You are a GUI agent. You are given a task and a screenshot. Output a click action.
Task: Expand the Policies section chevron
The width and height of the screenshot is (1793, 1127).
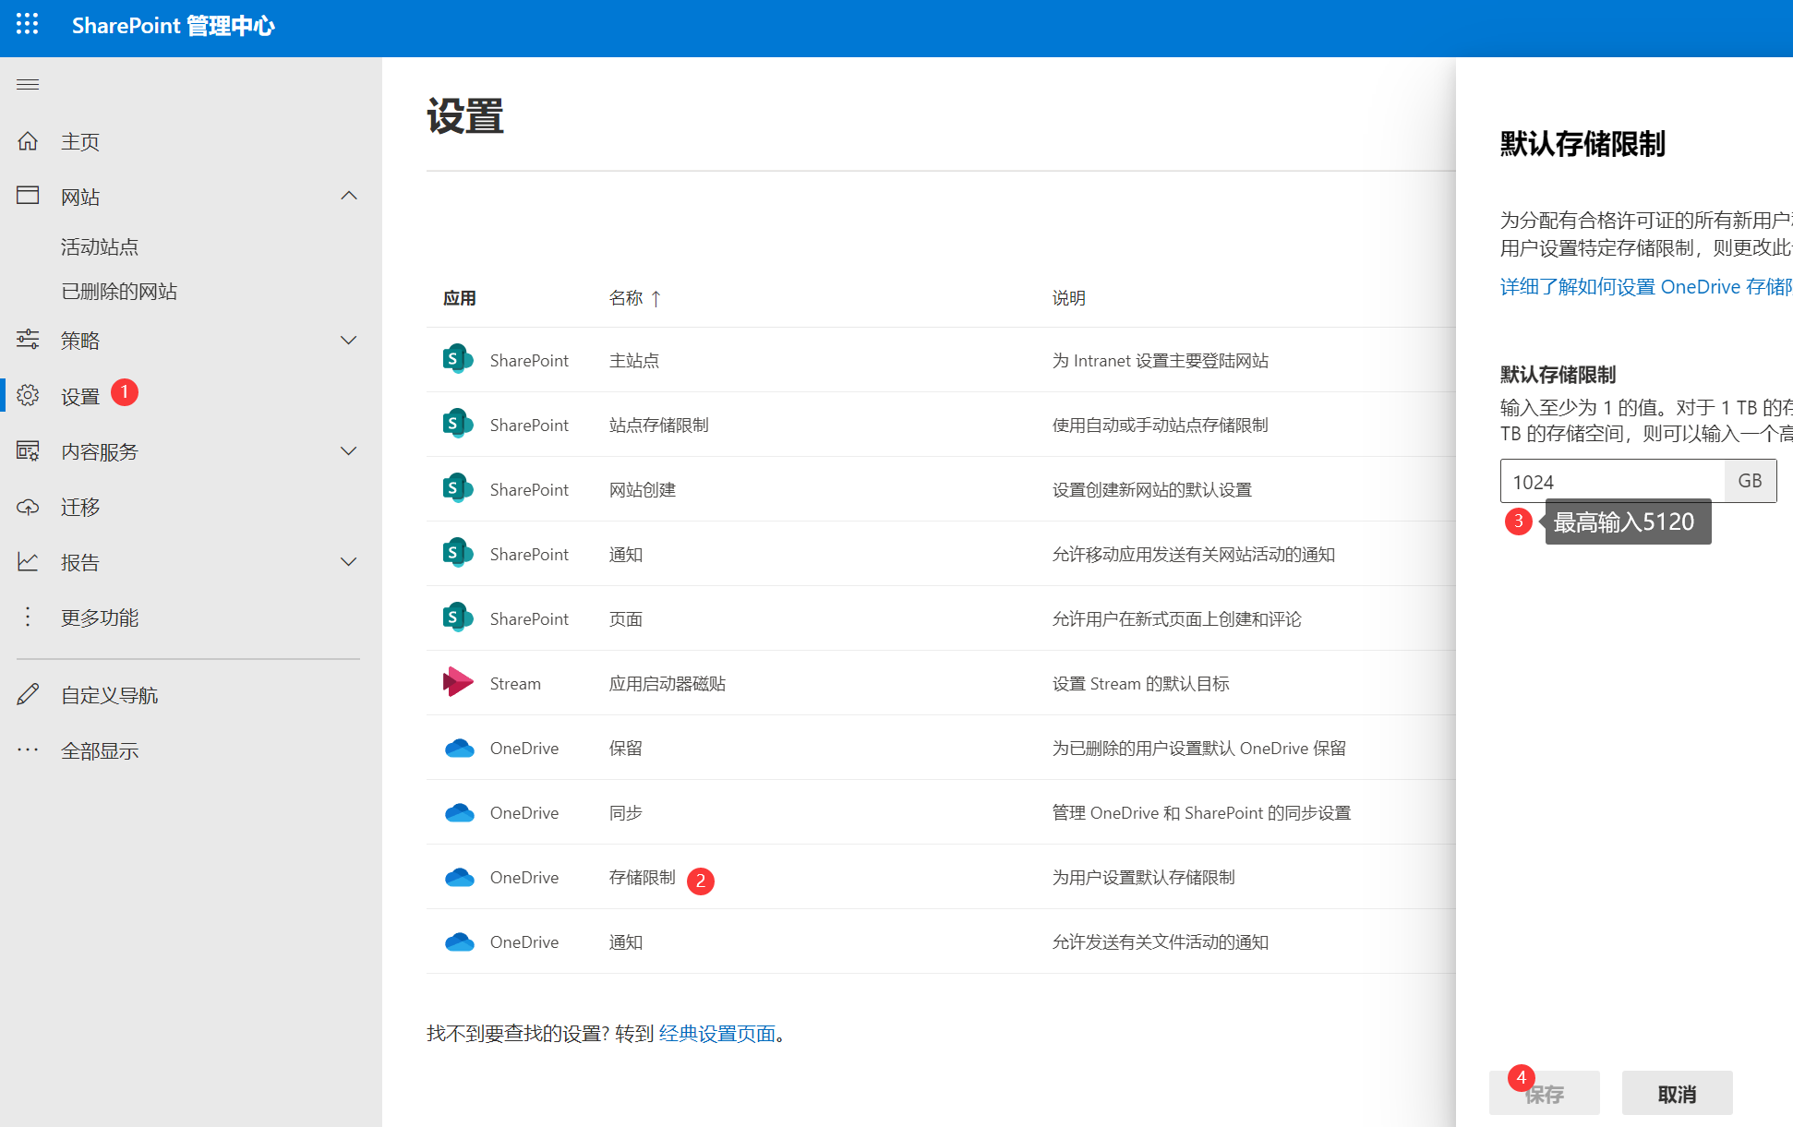click(x=348, y=341)
